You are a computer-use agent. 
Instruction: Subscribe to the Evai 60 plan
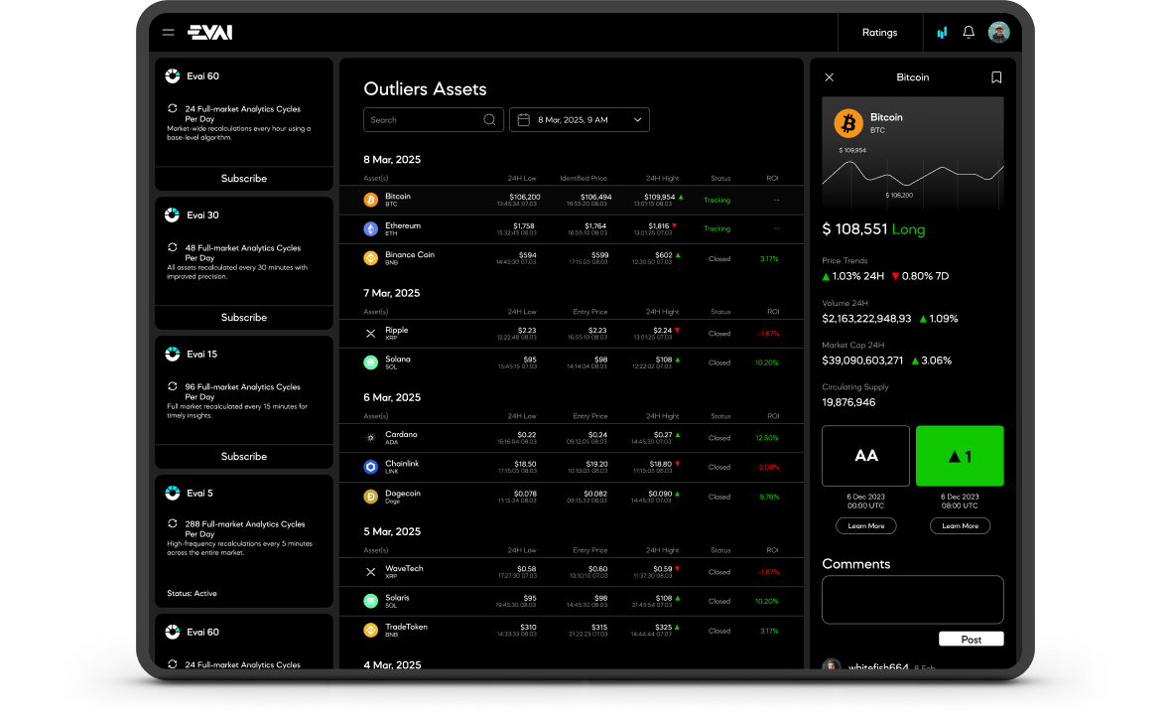point(243,178)
